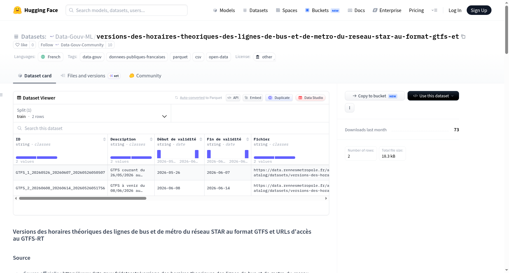The height and width of the screenshot is (273, 509).
Task: Open Enterprise page
Action: click(387, 10)
